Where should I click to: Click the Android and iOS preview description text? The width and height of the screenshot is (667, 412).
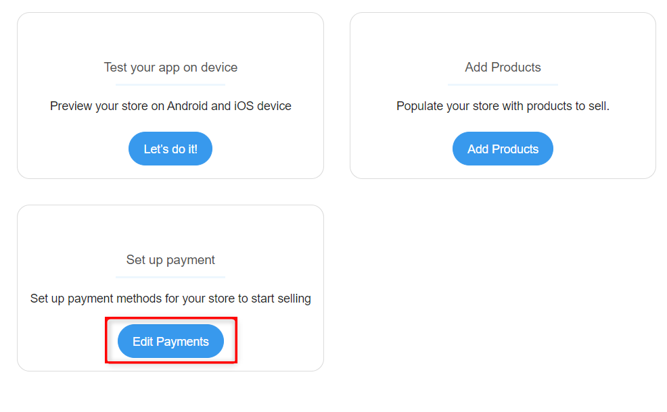tap(170, 105)
